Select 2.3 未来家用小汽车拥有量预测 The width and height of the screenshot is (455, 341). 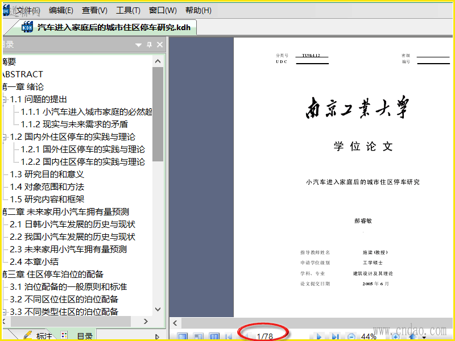click(68, 249)
